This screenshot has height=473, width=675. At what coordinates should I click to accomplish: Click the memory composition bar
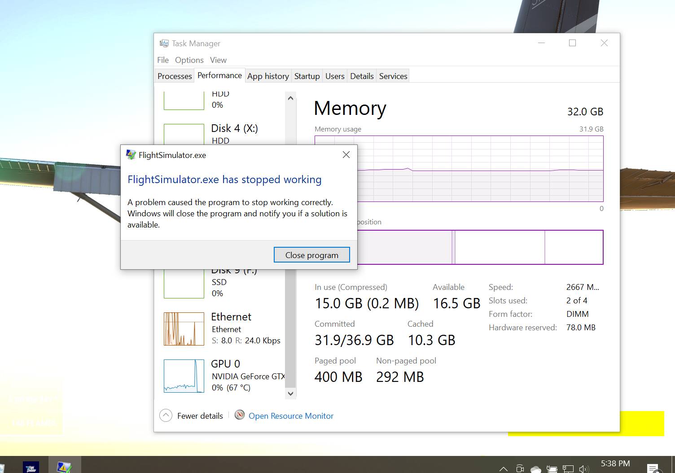point(480,247)
